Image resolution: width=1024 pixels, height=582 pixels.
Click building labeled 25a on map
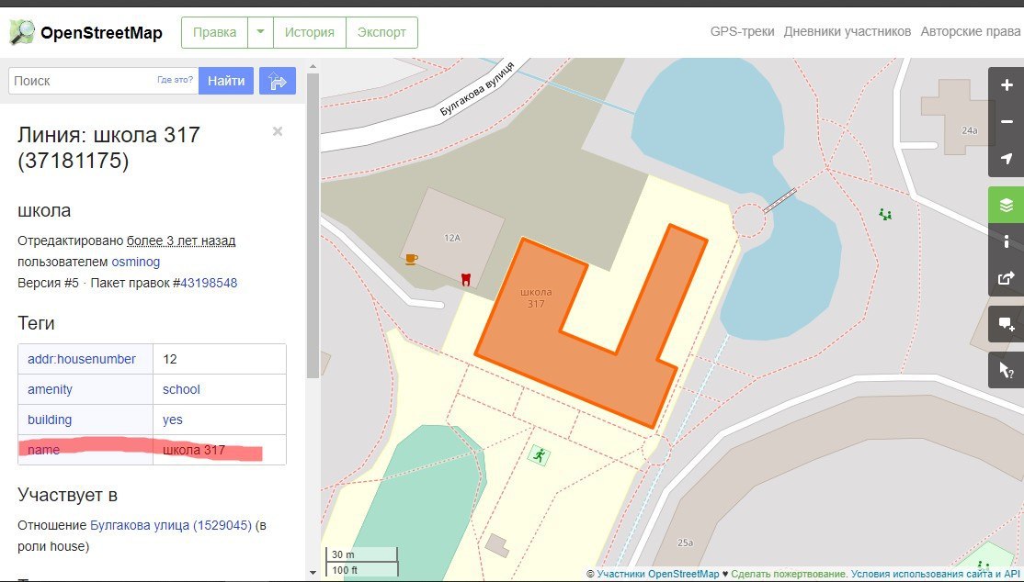(x=685, y=543)
